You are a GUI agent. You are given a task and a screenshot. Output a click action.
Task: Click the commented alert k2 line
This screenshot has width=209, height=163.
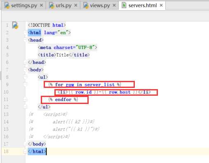point(61,122)
